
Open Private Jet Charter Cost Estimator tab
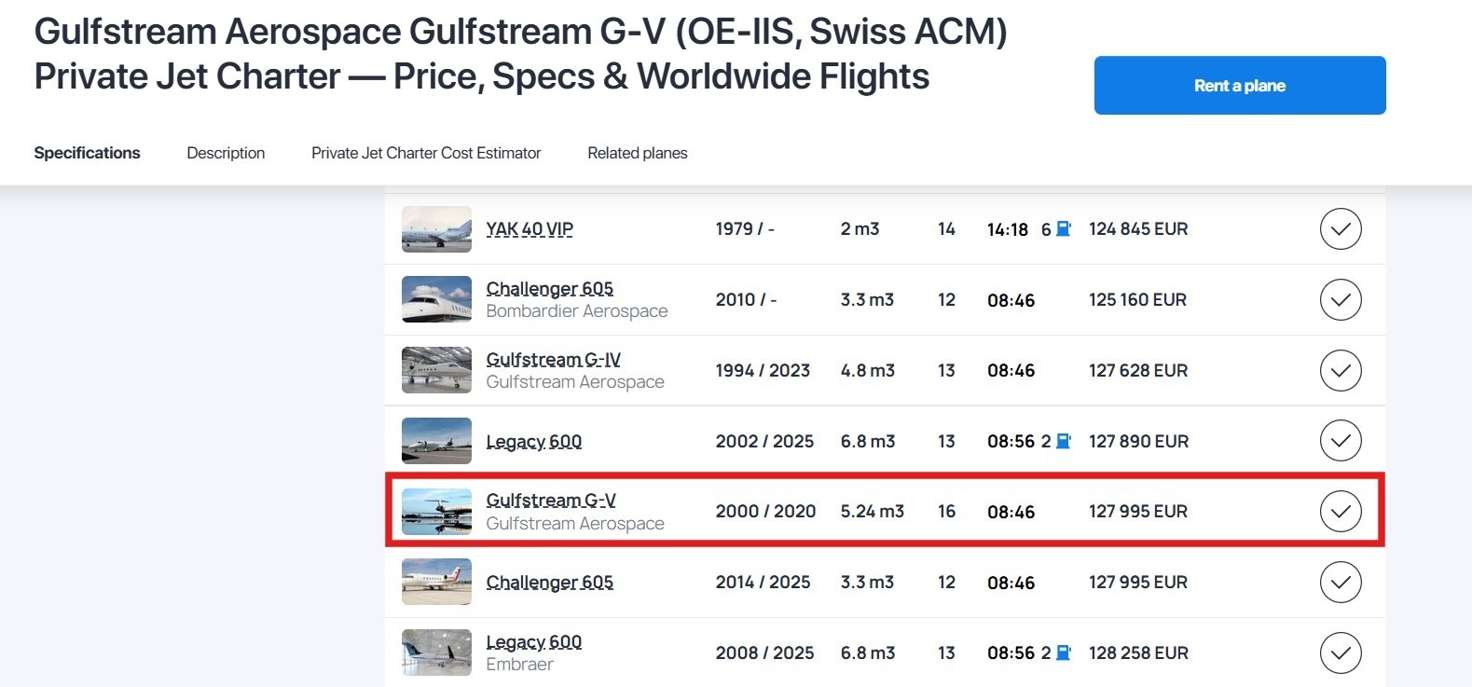[x=426, y=153]
